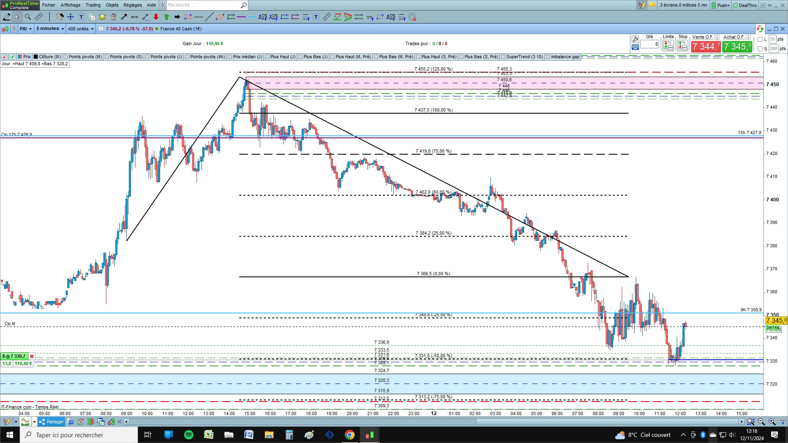Click the Partager share button

click(52, 422)
